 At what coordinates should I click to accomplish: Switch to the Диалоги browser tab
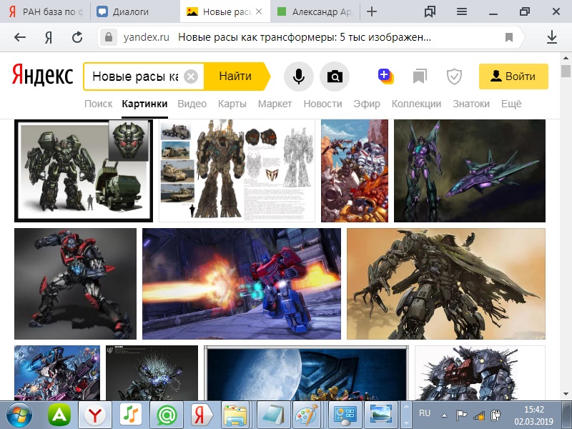(x=134, y=11)
